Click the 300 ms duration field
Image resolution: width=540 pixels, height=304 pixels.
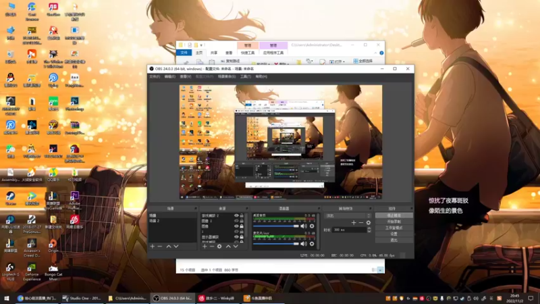(x=350, y=230)
